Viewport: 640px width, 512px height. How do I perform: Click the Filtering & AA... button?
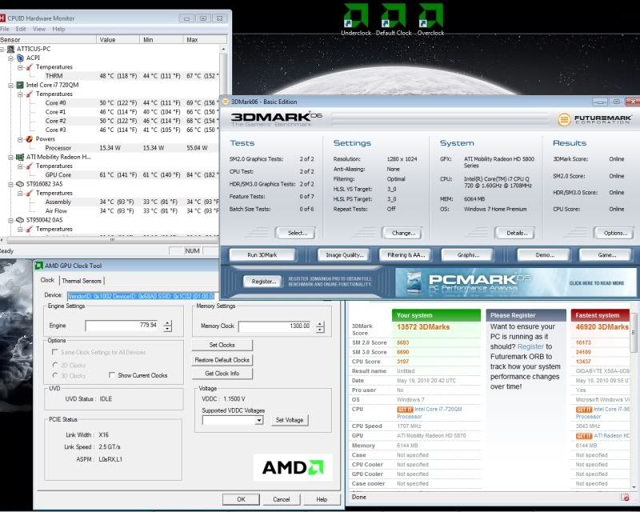coord(406,254)
